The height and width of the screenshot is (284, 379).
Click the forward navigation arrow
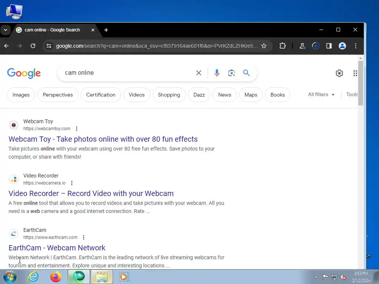(x=20, y=46)
